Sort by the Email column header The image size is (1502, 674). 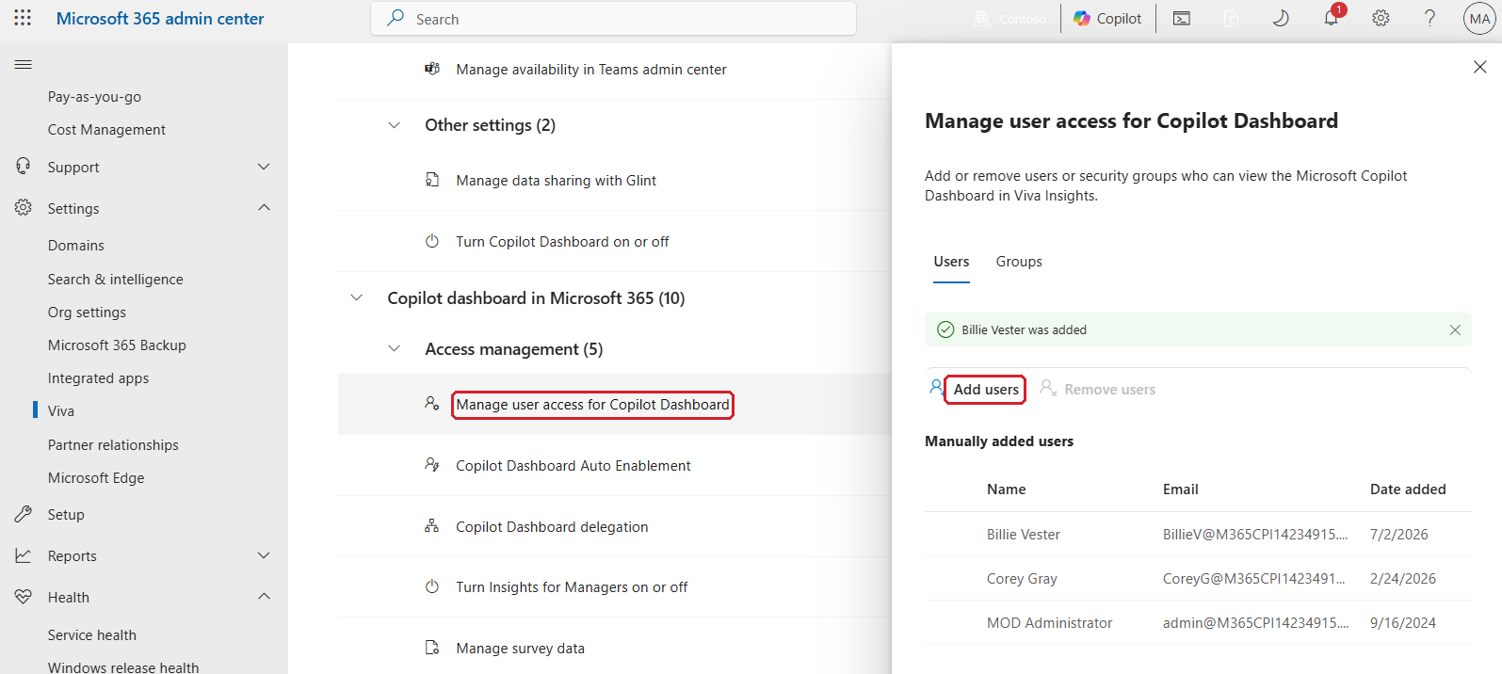point(1181,489)
